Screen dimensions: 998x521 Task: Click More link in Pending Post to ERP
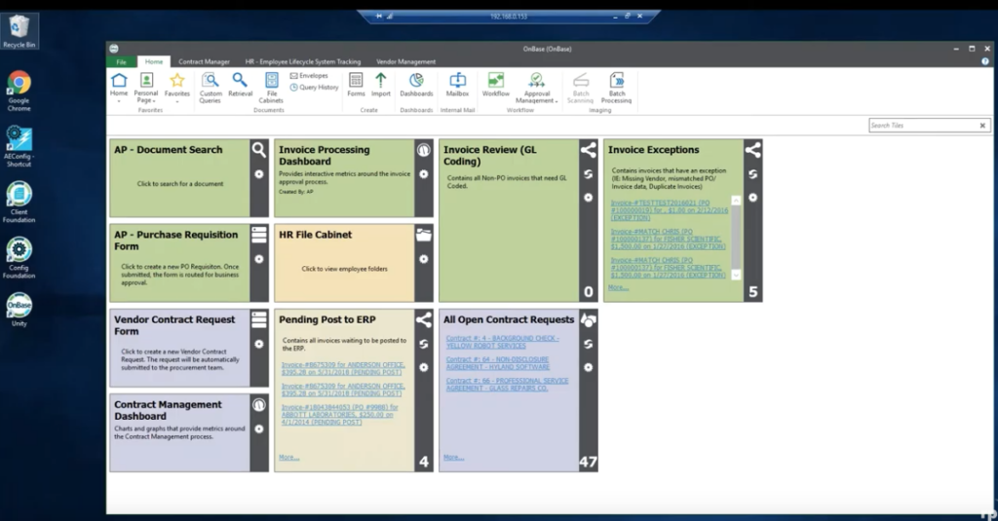288,457
